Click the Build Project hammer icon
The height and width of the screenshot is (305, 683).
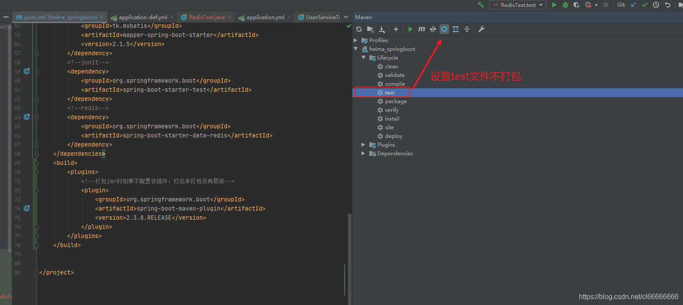[x=480, y=5]
